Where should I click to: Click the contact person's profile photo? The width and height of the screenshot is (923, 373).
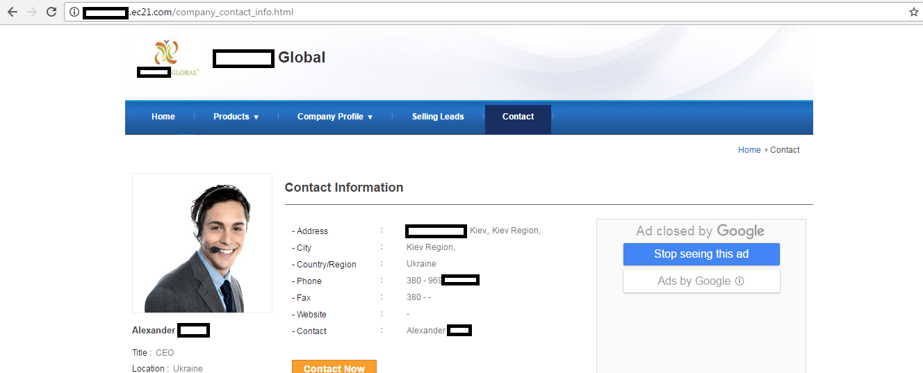[202, 243]
